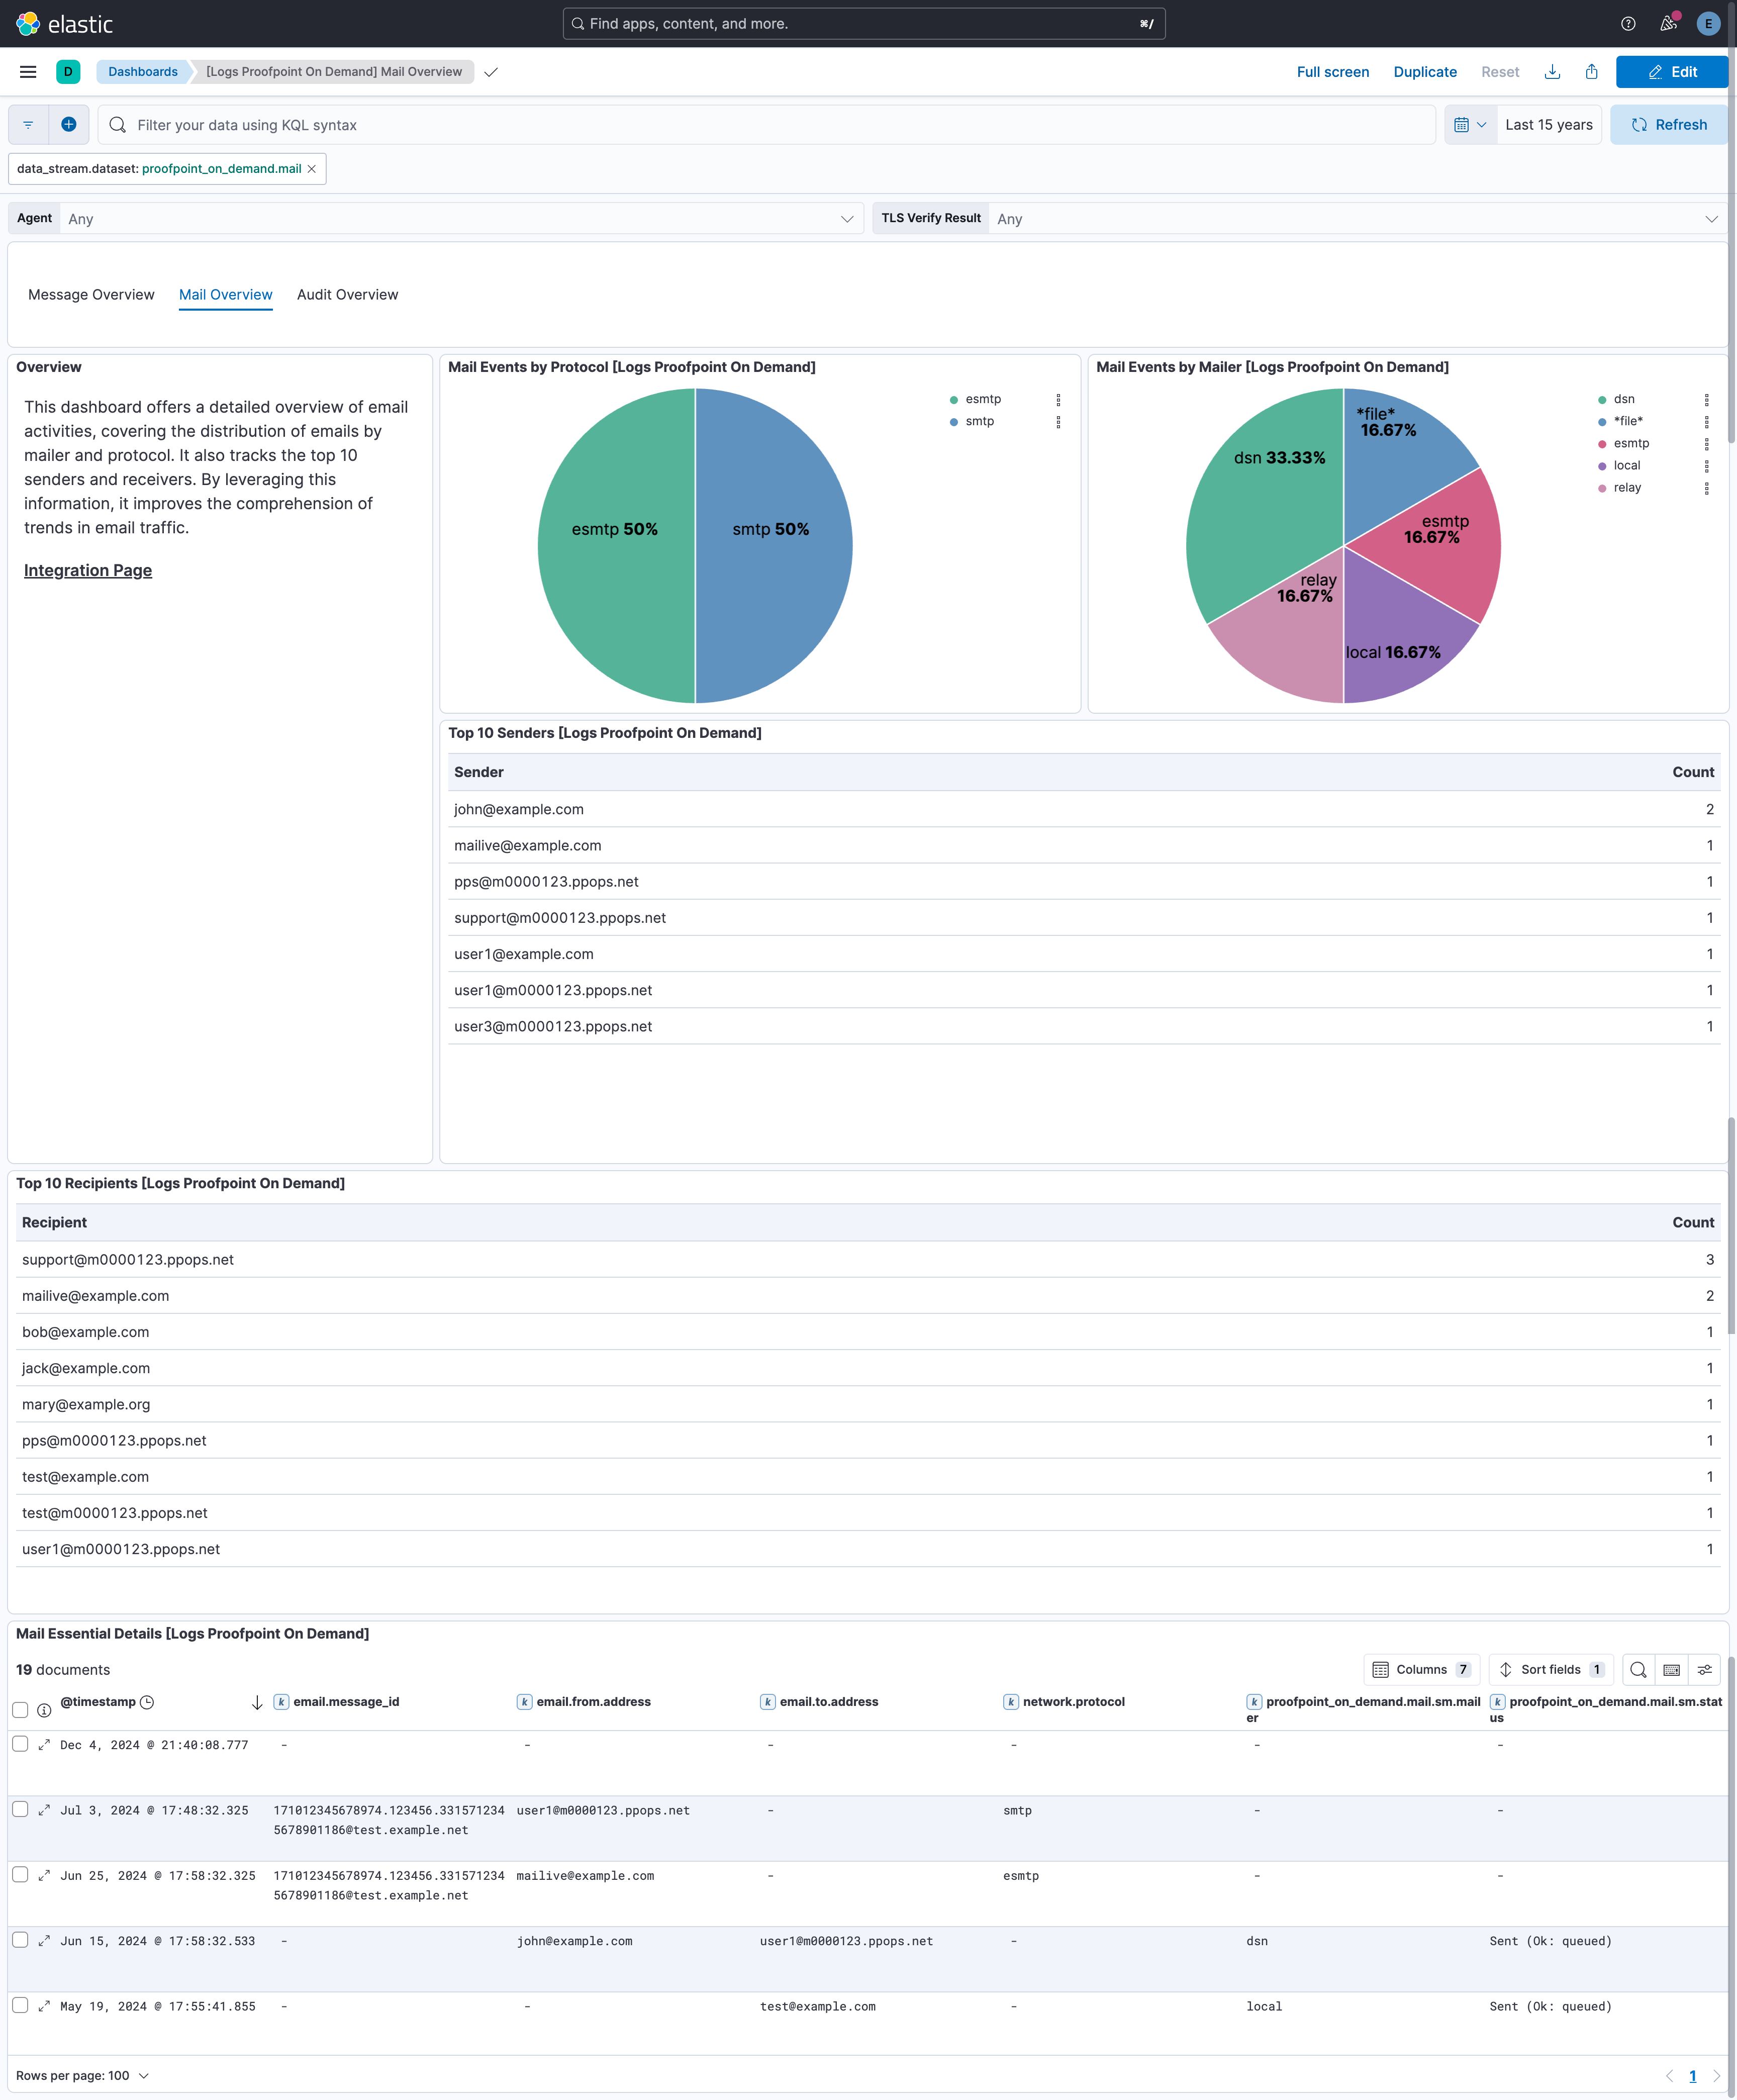Open options menu for the dsn legend entry
1737x2100 pixels.
[1706, 398]
